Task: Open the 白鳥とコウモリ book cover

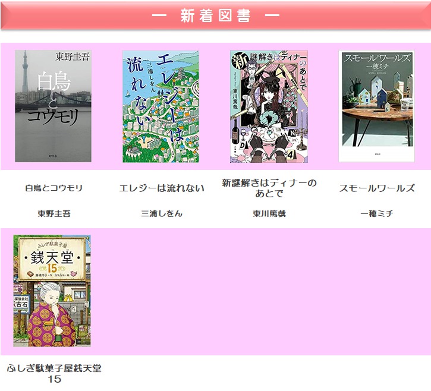Action: pyautogui.click(x=53, y=106)
